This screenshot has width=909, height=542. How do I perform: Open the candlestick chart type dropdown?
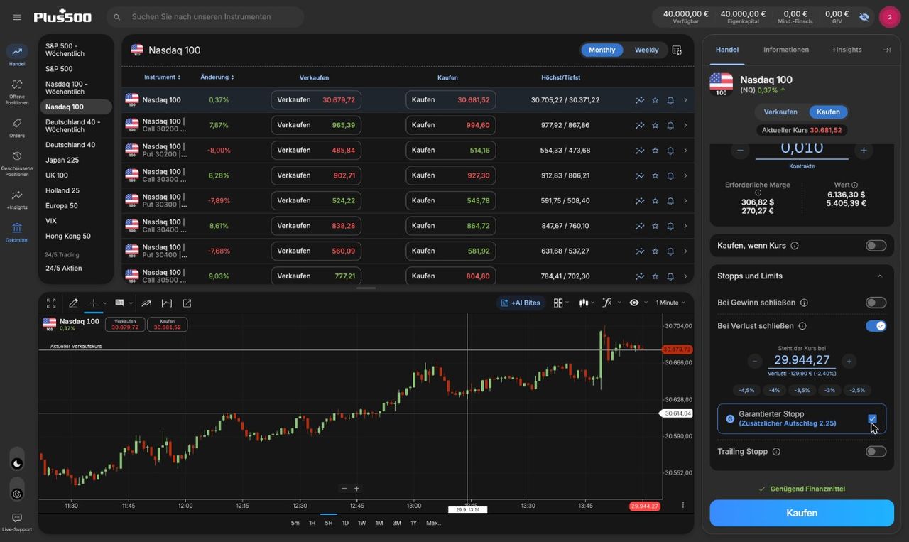pyautogui.click(x=587, y=303)
